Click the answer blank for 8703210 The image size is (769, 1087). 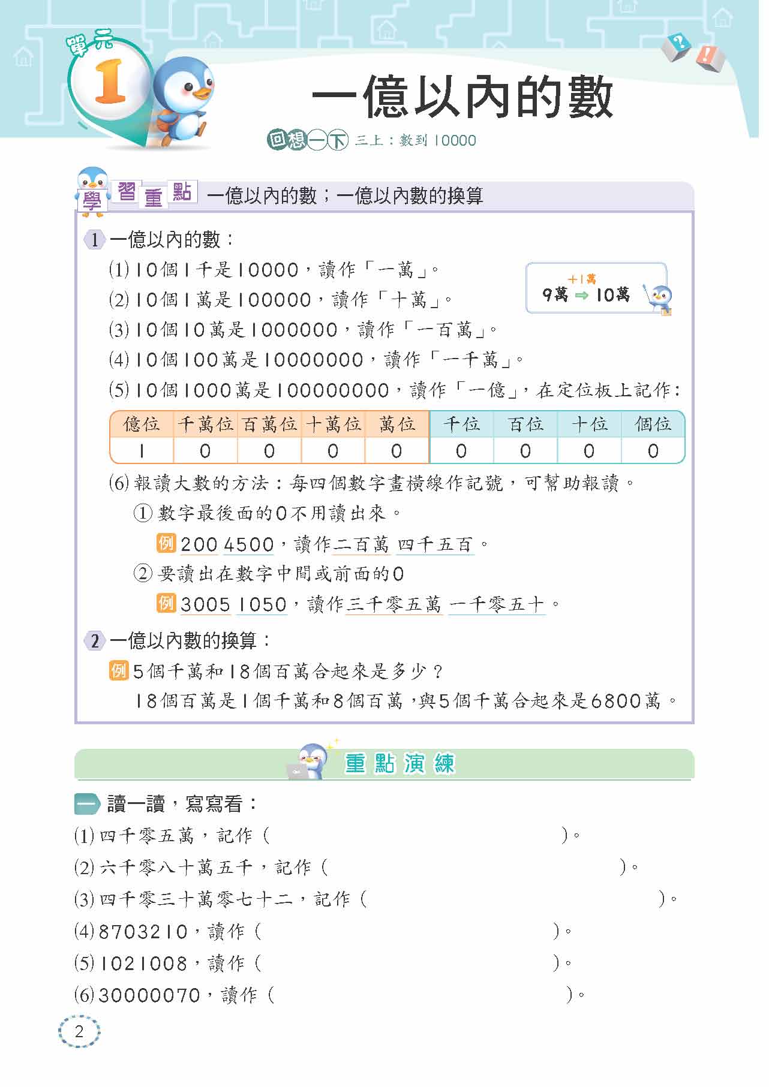coord(407,931)
